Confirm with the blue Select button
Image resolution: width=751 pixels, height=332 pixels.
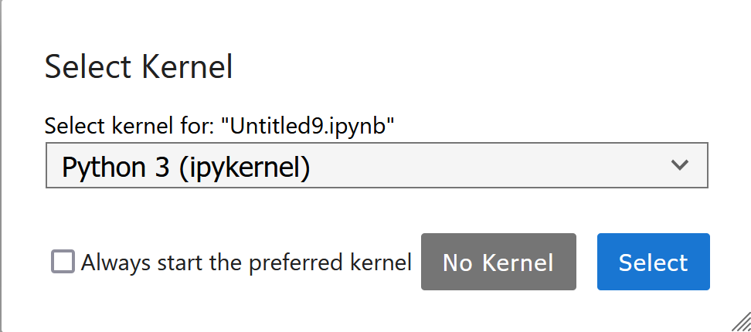pyautogui.click(x=653, y=263)
